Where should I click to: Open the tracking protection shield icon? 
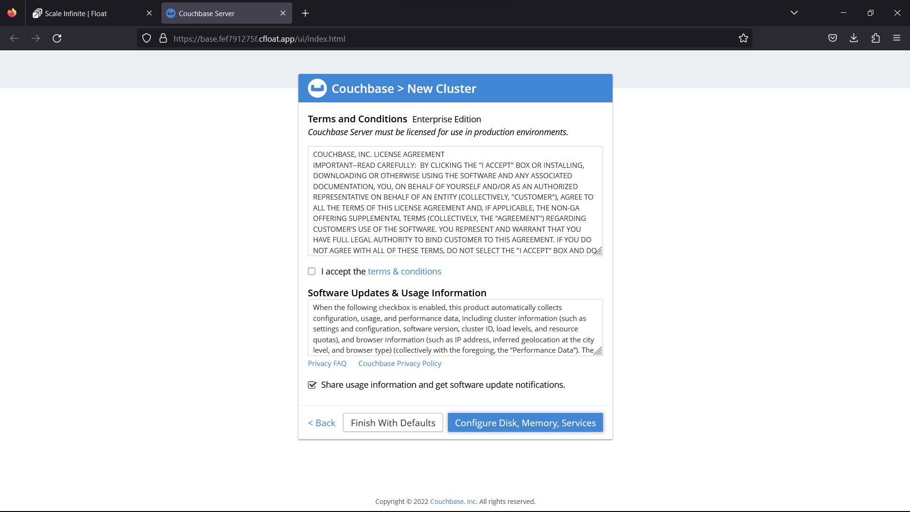point(147,38)
